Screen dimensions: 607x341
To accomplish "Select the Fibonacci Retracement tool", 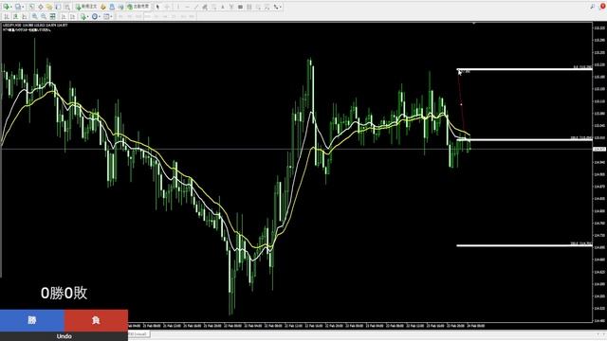I will tap(213, 7).
